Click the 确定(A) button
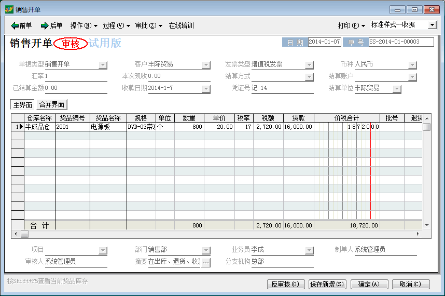 coord(369,284)
